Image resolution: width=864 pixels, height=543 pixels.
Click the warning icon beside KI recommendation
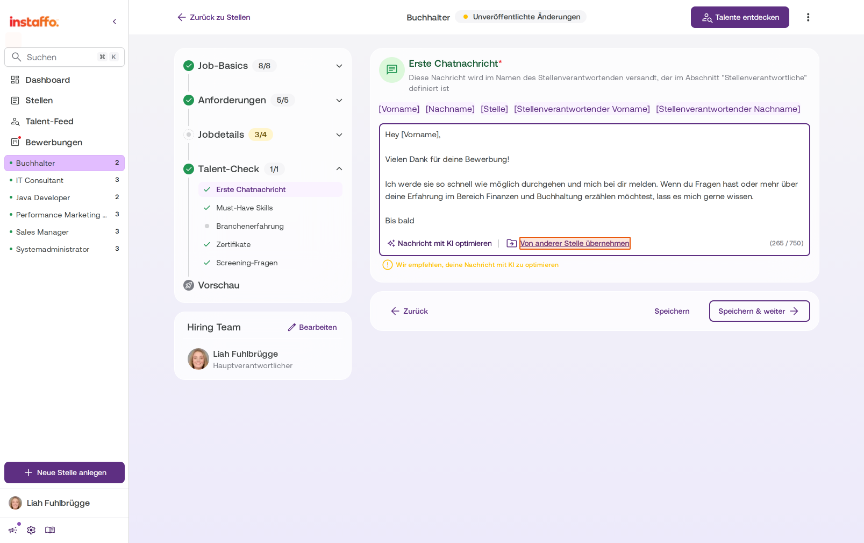click(387, 265)
